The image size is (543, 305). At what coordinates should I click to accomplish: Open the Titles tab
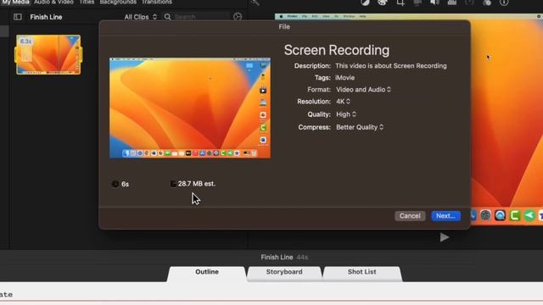point(87,2)
